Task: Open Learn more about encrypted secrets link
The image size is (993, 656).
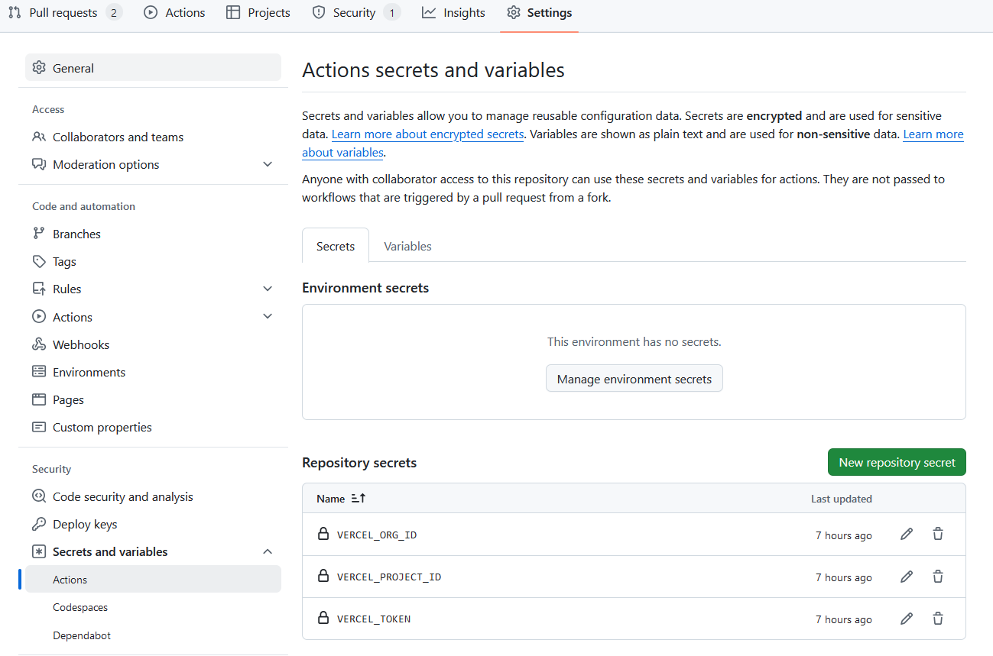Action: (427, 134)
